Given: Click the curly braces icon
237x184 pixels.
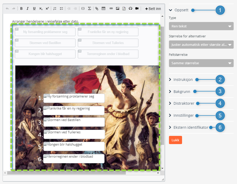Looking at the screenshot, I should (83, 9).
